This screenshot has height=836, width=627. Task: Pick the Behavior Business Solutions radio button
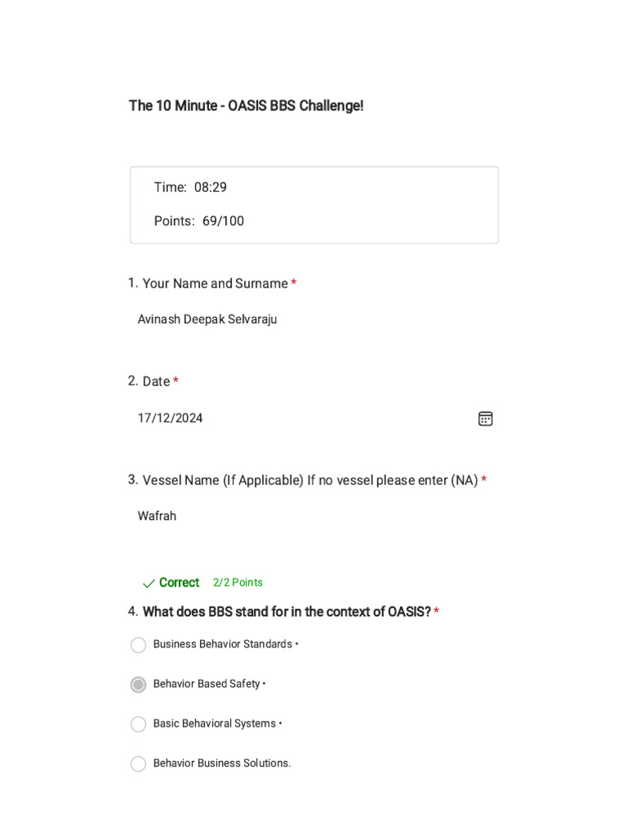[x=139, y=763]
